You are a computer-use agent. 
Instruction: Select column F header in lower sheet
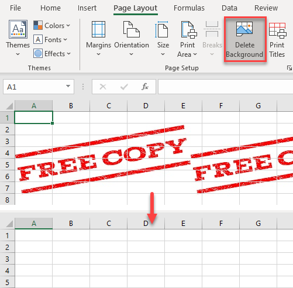tap(220, 224)
